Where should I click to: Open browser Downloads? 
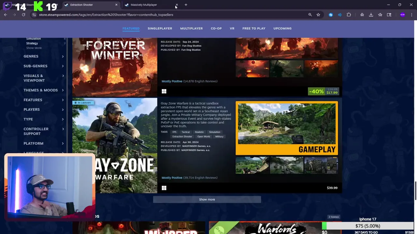pyautogui.click(x=371, y=15)
